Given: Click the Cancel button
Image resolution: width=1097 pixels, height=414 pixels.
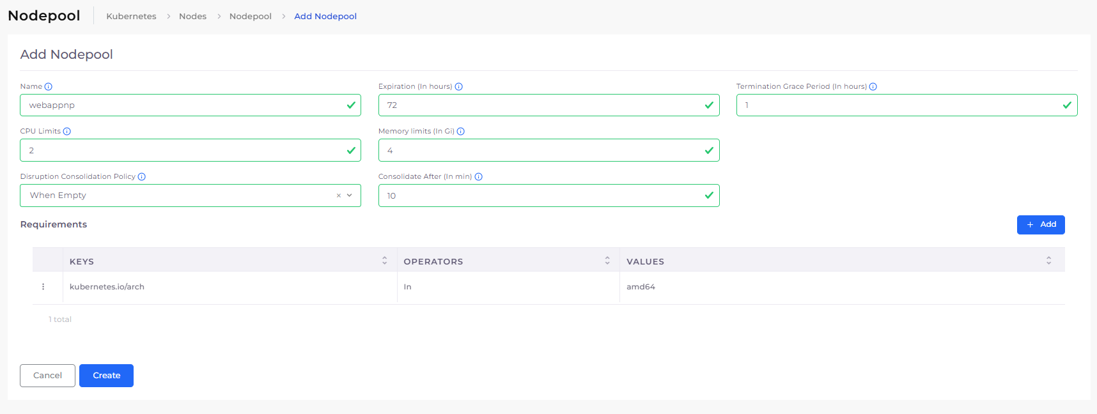Looking at the screenshot, I should pos(47,376).
